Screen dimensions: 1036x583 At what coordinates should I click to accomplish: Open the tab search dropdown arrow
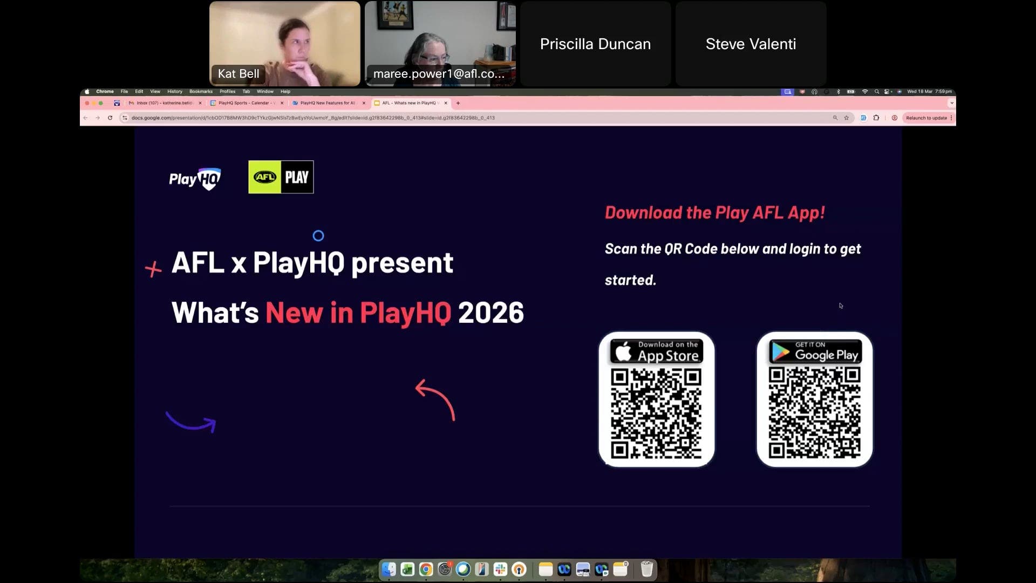(x=951, y=103)
